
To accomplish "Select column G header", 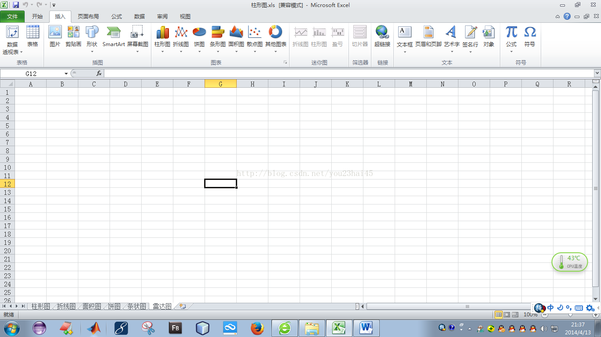I will (x=220, y=84).
